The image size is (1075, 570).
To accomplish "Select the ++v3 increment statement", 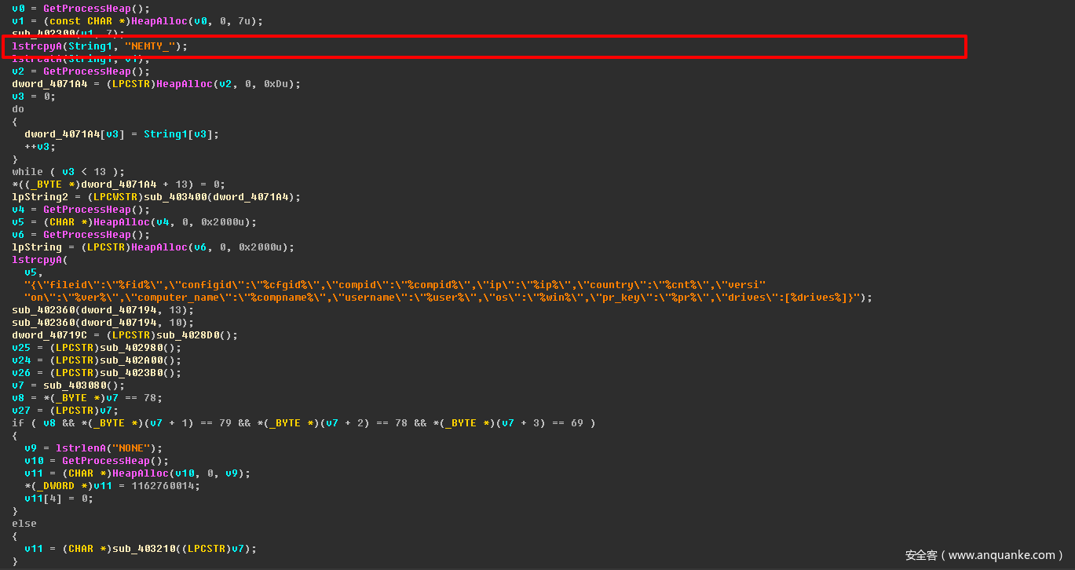I will pos(39,147).
